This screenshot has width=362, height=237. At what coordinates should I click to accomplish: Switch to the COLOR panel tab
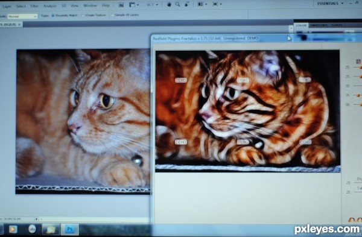[x=301, y=25]
